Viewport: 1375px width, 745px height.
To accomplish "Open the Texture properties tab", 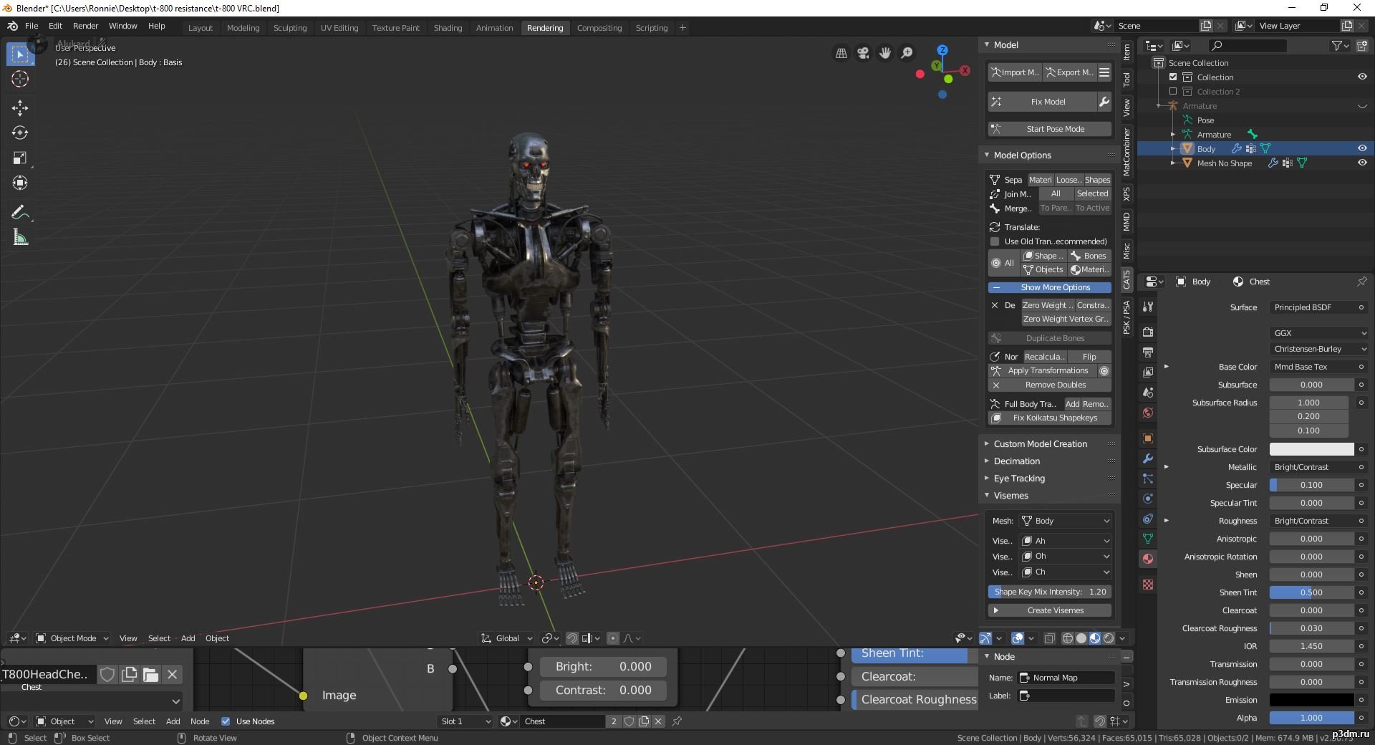I will (1148, 585).
